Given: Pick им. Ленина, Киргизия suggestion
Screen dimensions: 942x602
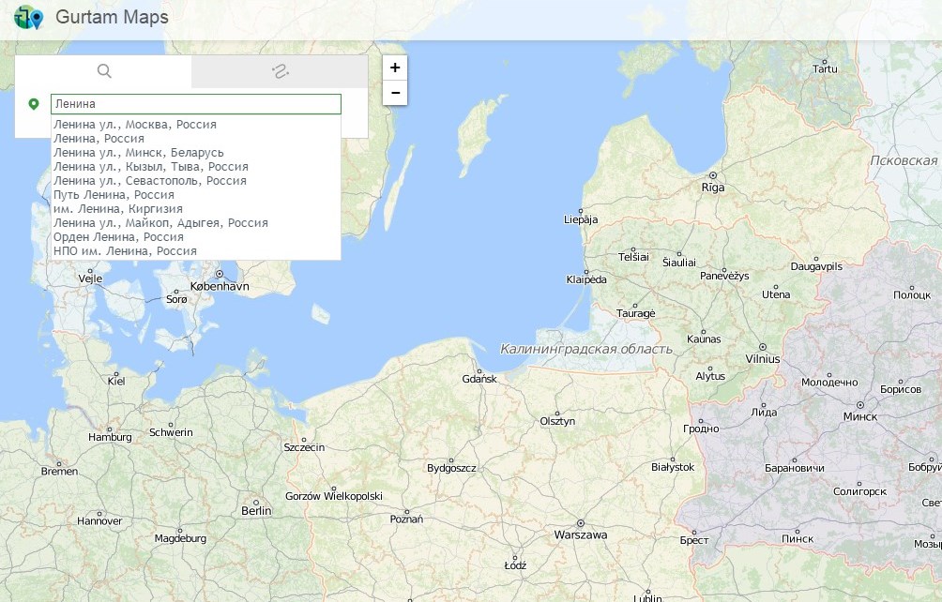Looking at the screenshot, I should 118,209.
